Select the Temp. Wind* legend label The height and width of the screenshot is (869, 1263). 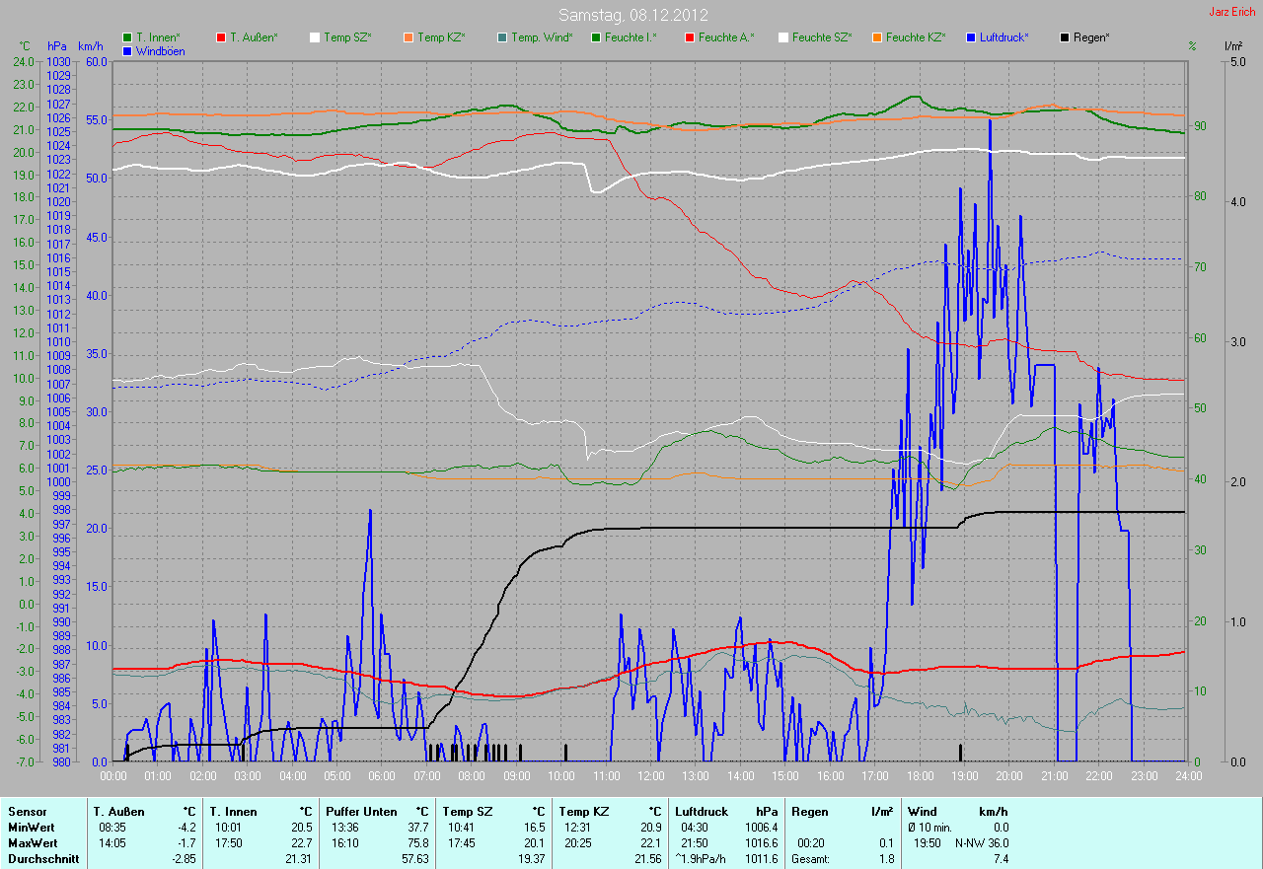(542, 37)
